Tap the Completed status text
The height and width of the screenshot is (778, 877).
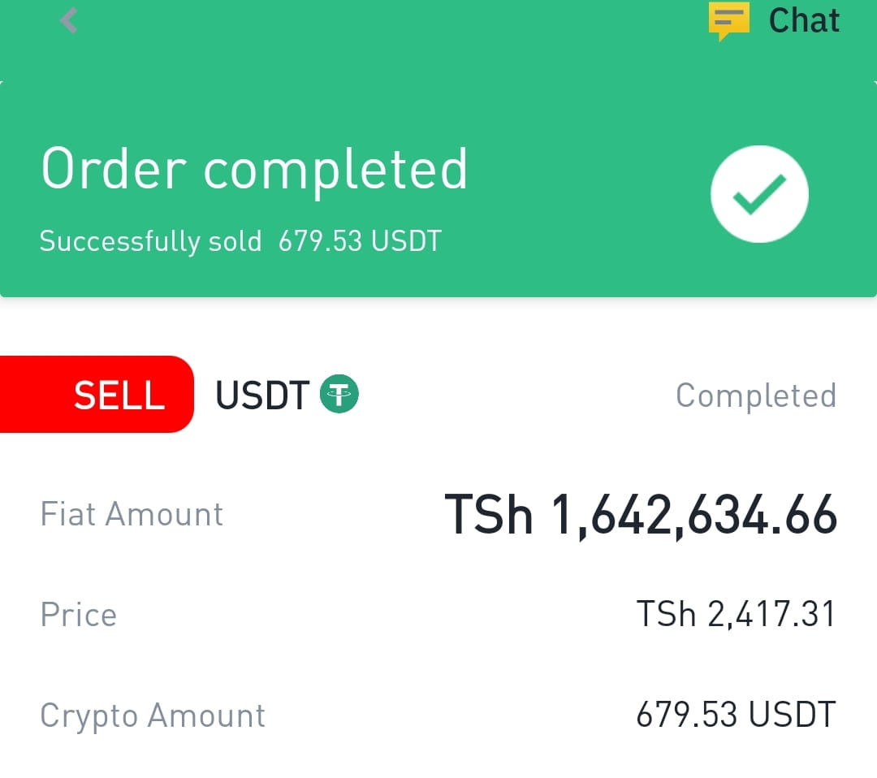(756, 395)
